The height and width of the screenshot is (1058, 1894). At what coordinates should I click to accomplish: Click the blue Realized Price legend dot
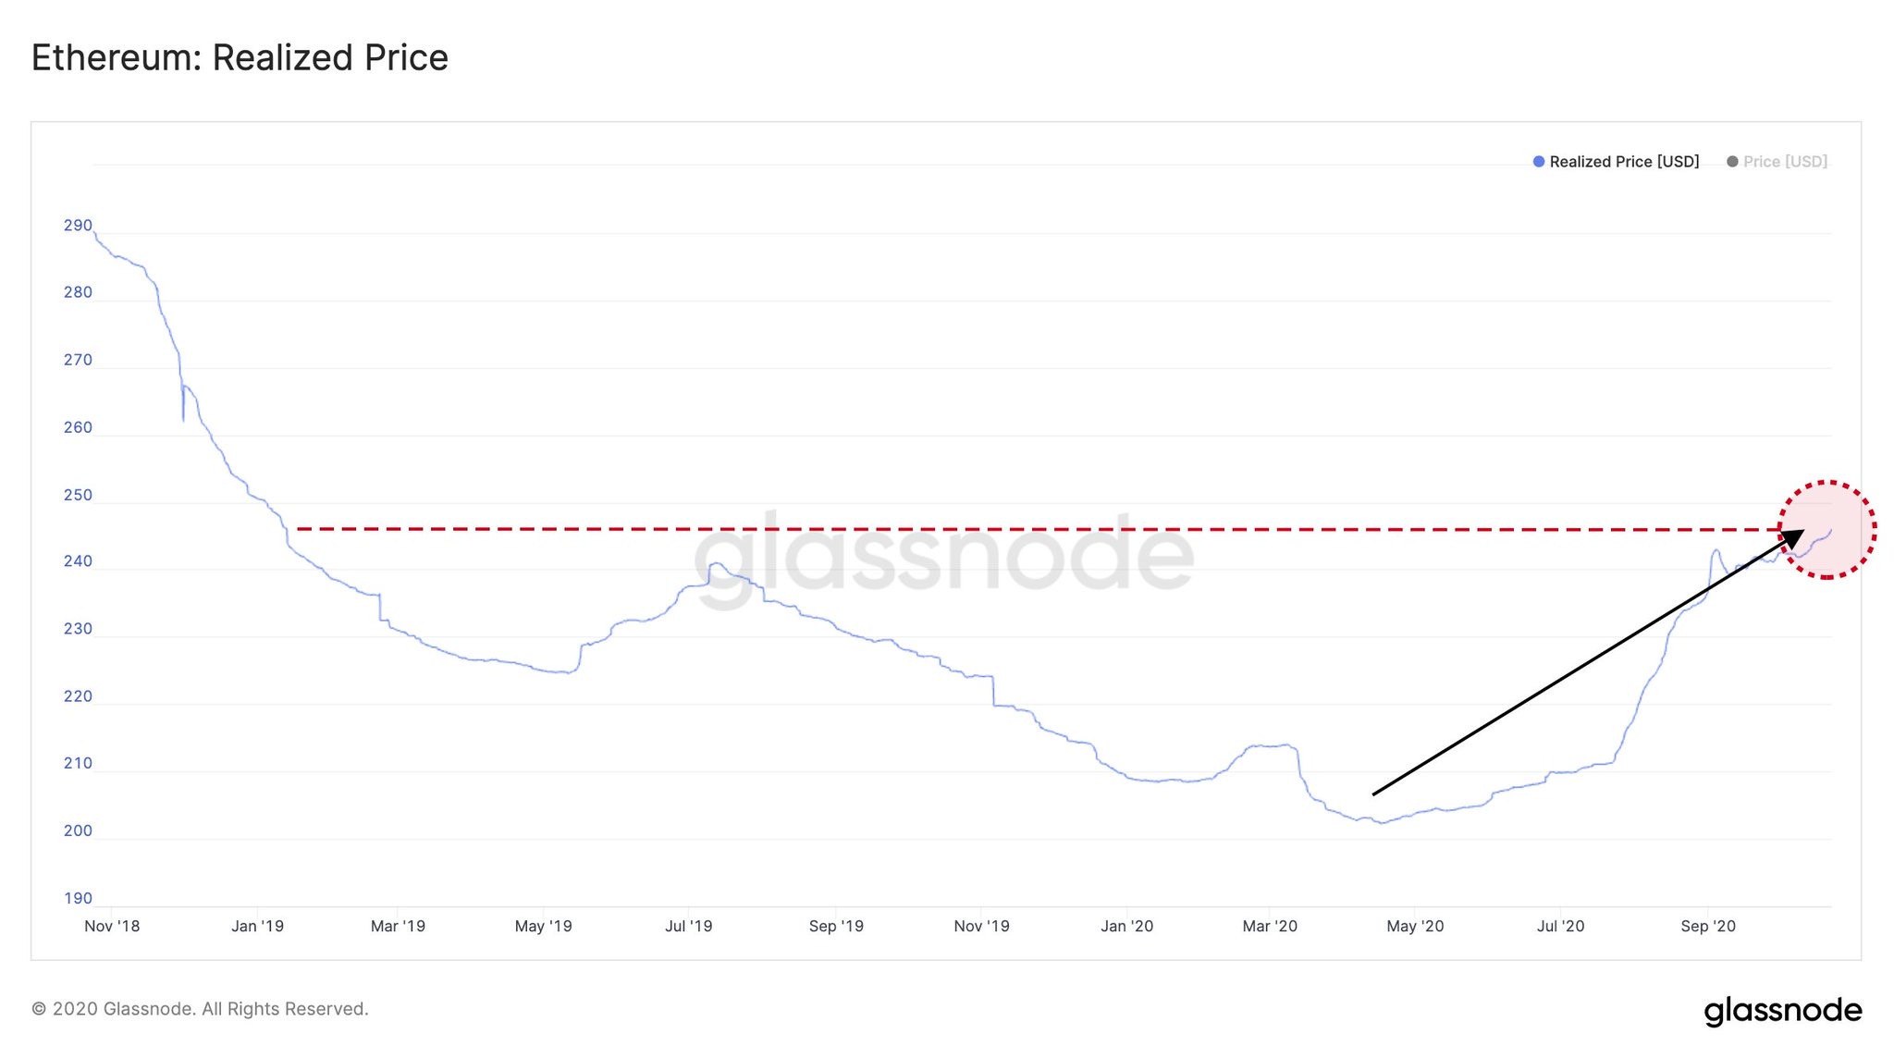[x=1539, y=162]
